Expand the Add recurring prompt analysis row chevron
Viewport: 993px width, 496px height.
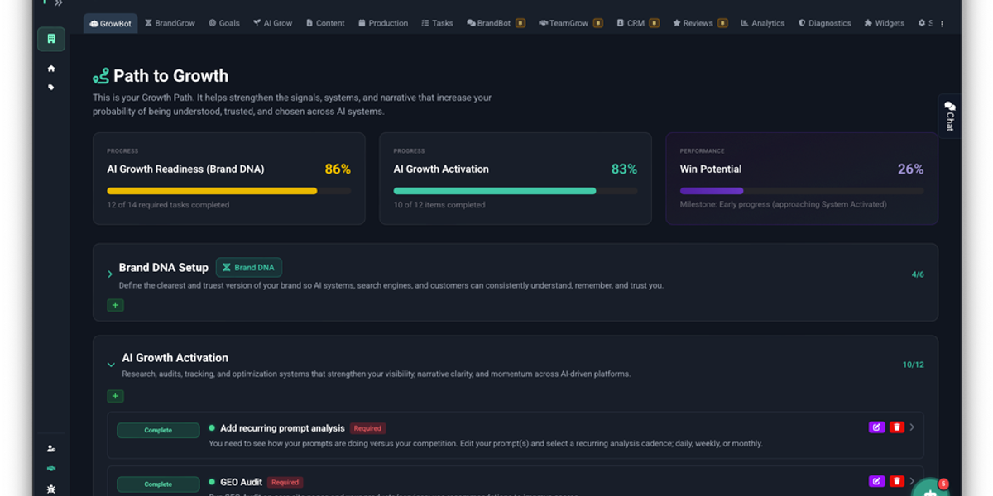[x=912, y=427]
